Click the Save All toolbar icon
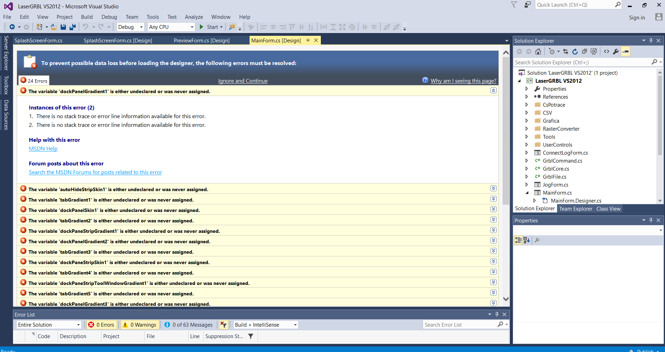Screen dimensions: 665x352 click(73, 27)
